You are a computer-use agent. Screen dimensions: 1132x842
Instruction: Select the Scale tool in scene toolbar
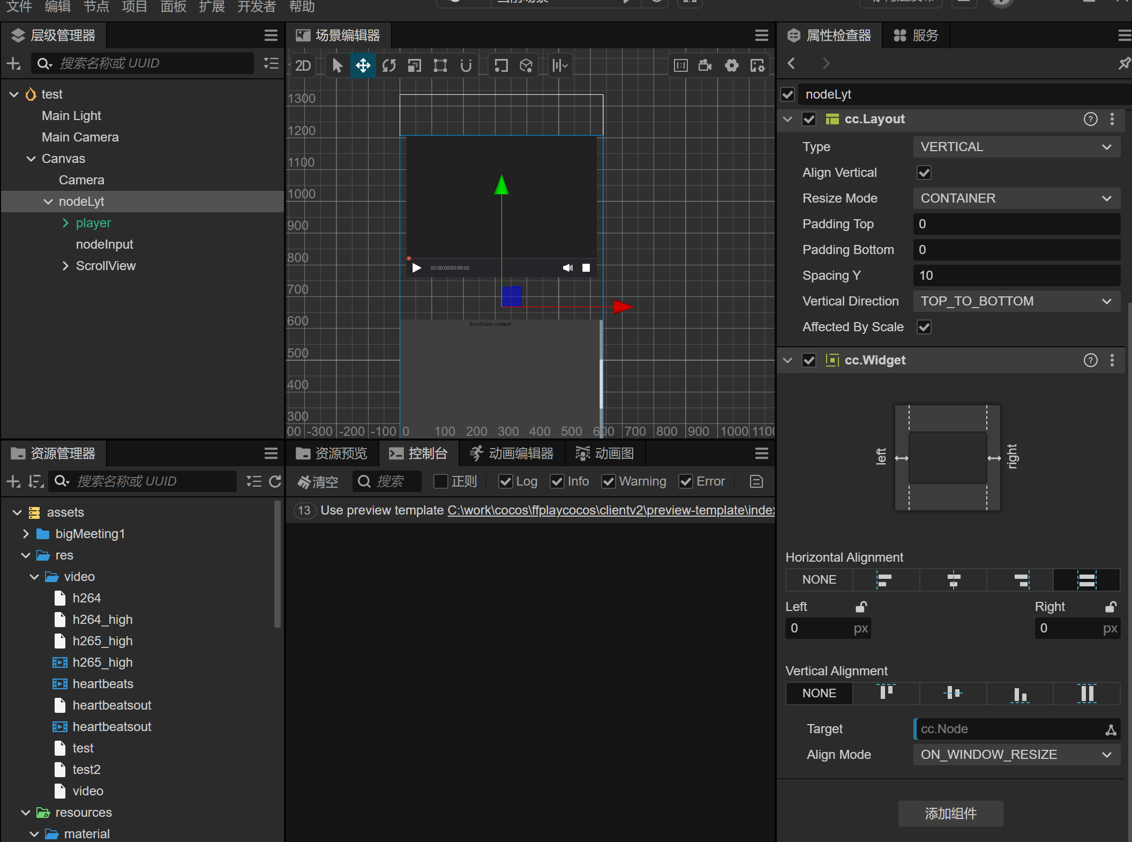[x=414, y=65]
